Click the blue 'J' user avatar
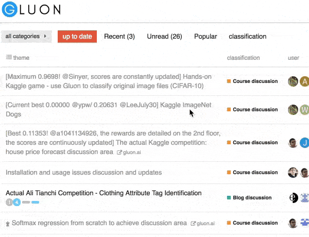 (x=304, y=143)
